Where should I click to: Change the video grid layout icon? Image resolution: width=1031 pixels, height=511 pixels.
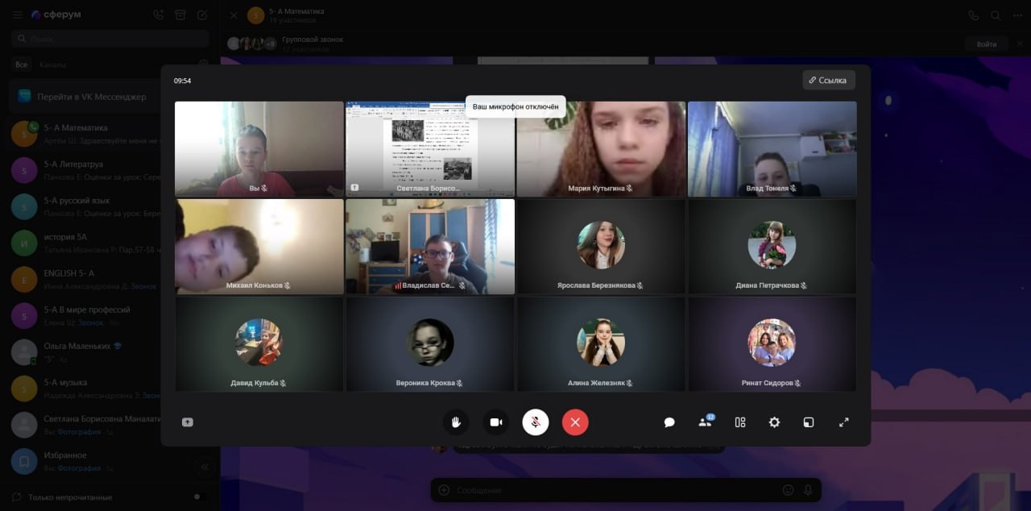pyautogui.click(x=740, y=422)
